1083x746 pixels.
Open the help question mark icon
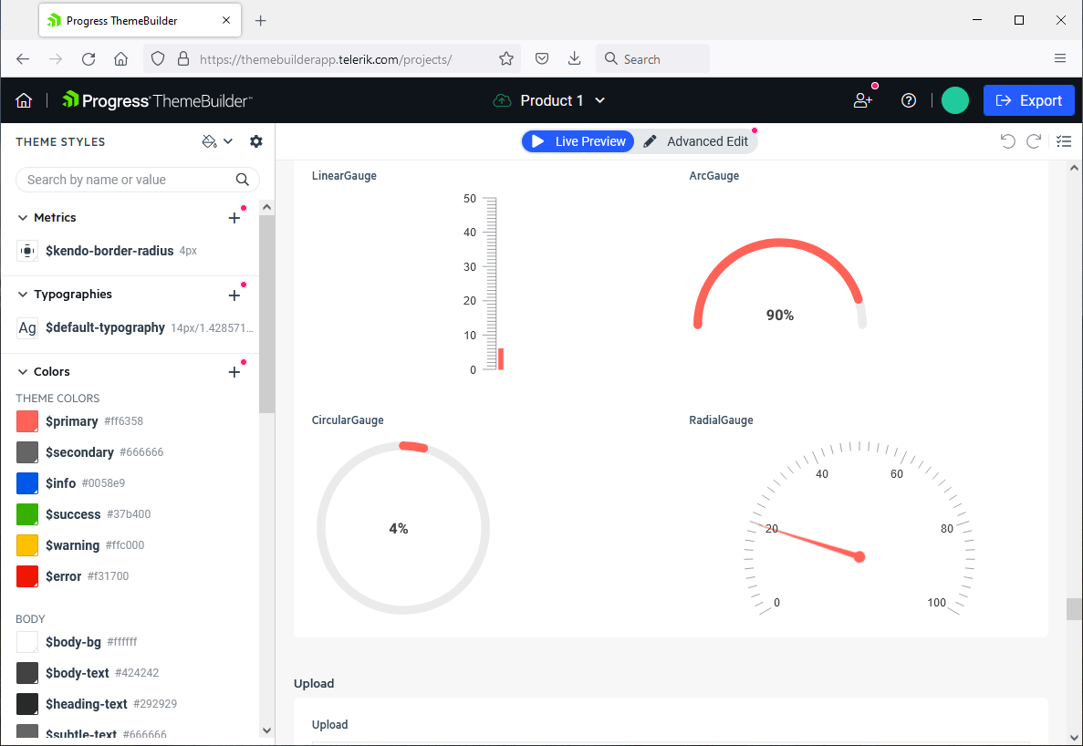tap(909, 100)
